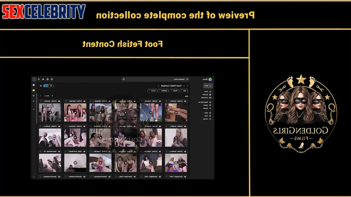Open search filter options in the search bar
The image size is (351, 197).
(x=123, y=79)
